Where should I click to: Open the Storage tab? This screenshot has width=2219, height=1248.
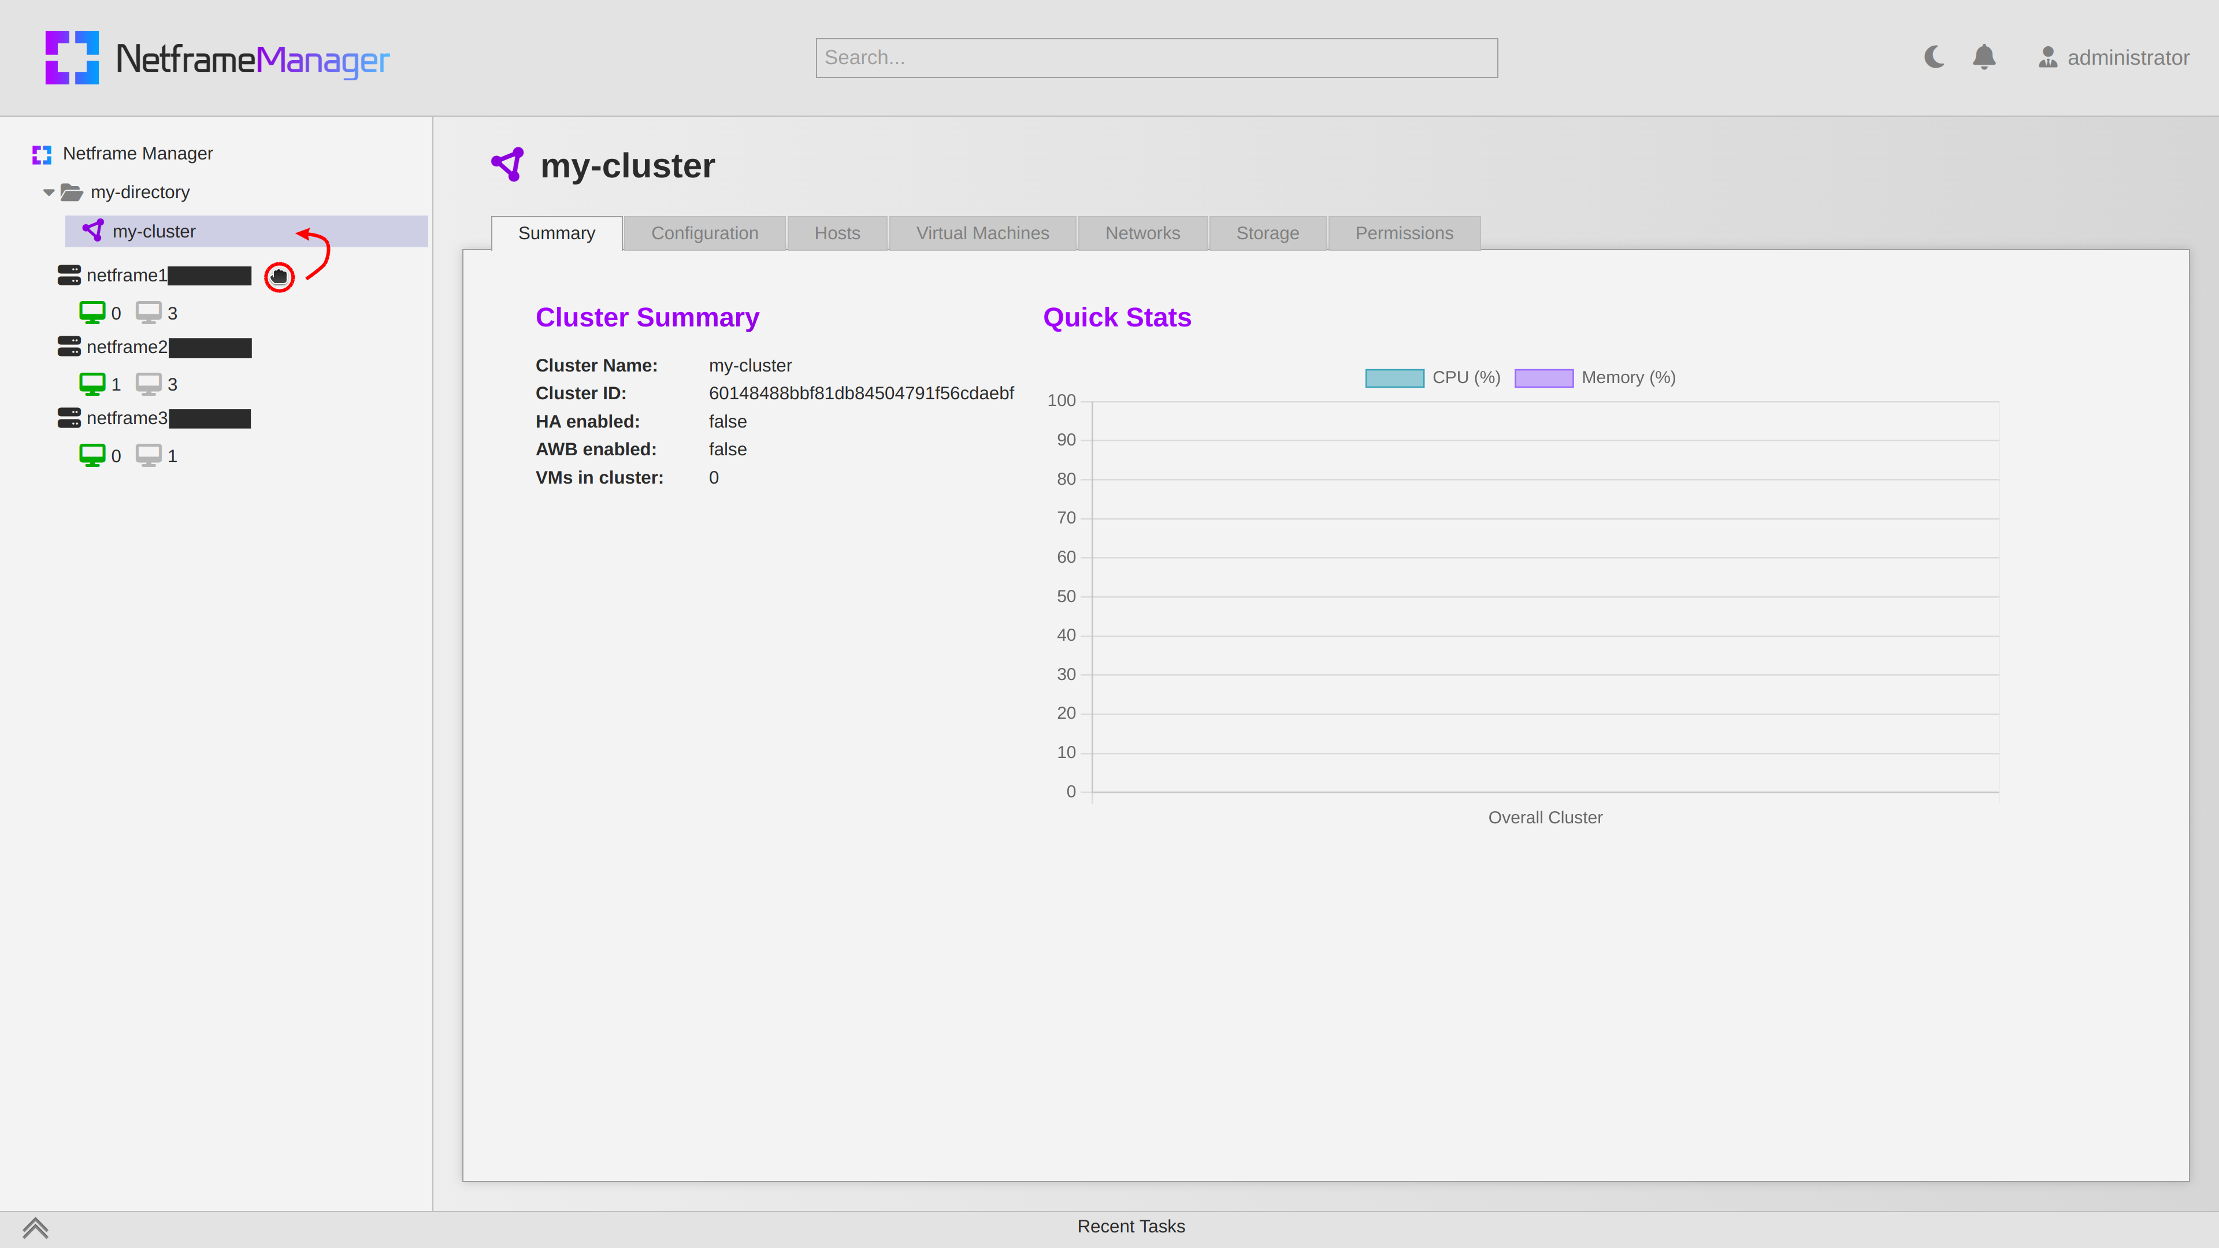click(x=1267, y=233)
